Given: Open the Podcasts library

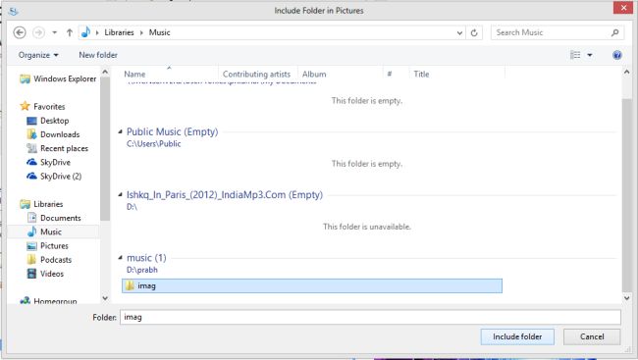Looking at the screenshot, I should pos(56,260).
